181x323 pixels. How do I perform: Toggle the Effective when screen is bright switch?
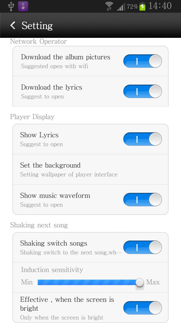pyautogui.click(x=143, y=308)
